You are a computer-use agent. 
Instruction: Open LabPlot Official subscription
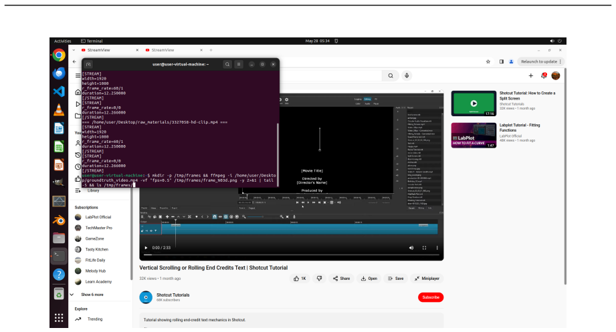click(x=98, y=217)
